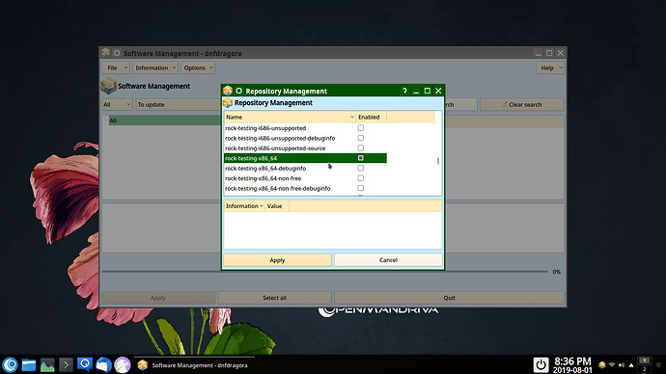Click the dnfdragora title bar app icon

[105, 53]
